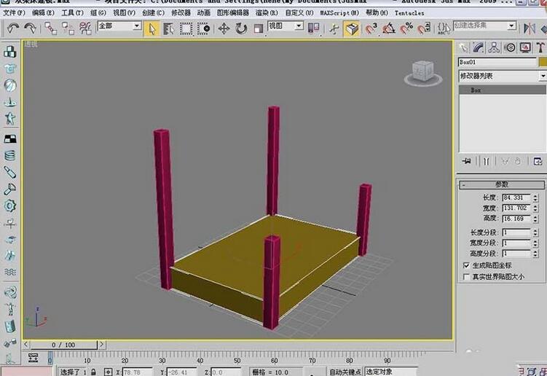This screenshot has height=376, width=547.
Task: Click the Make Unique icon below modifier stack
Action: 505,161
